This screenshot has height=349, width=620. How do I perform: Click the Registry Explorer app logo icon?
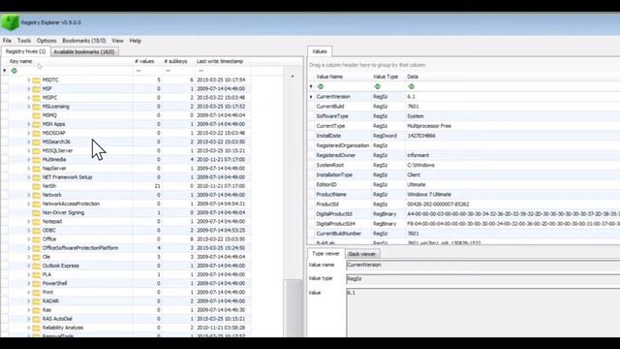10,22
